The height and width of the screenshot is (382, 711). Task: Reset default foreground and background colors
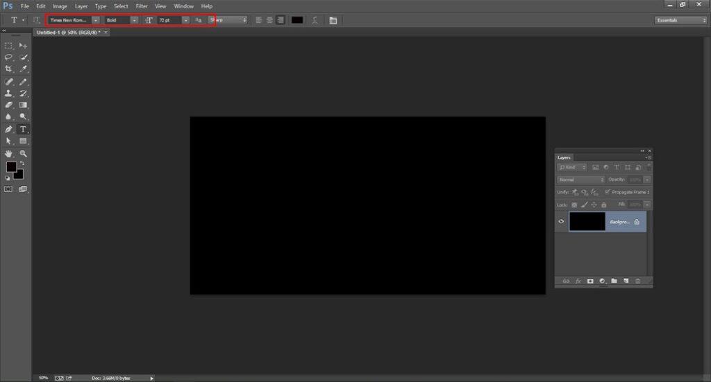[x=7, y=178]
